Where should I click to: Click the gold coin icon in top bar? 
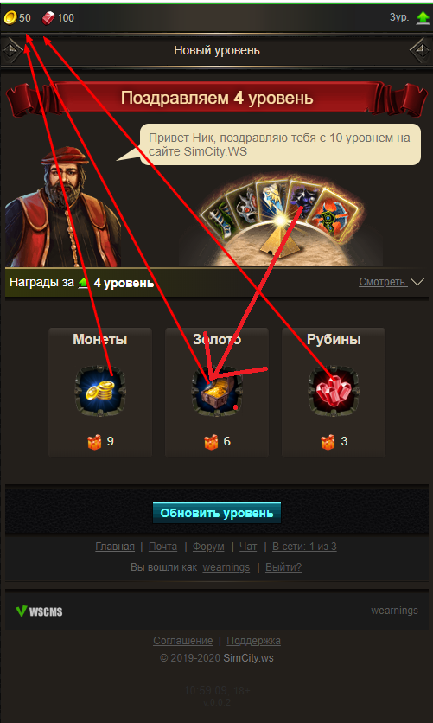pyautogui.click(x=10, y=18)
